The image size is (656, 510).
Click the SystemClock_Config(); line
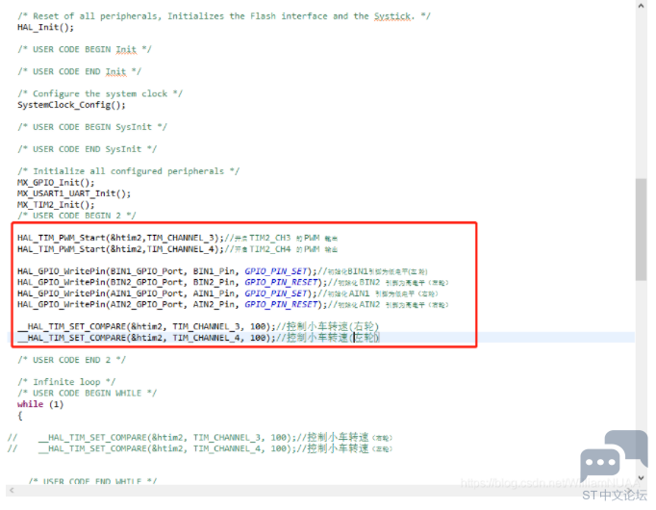point(71,105)
